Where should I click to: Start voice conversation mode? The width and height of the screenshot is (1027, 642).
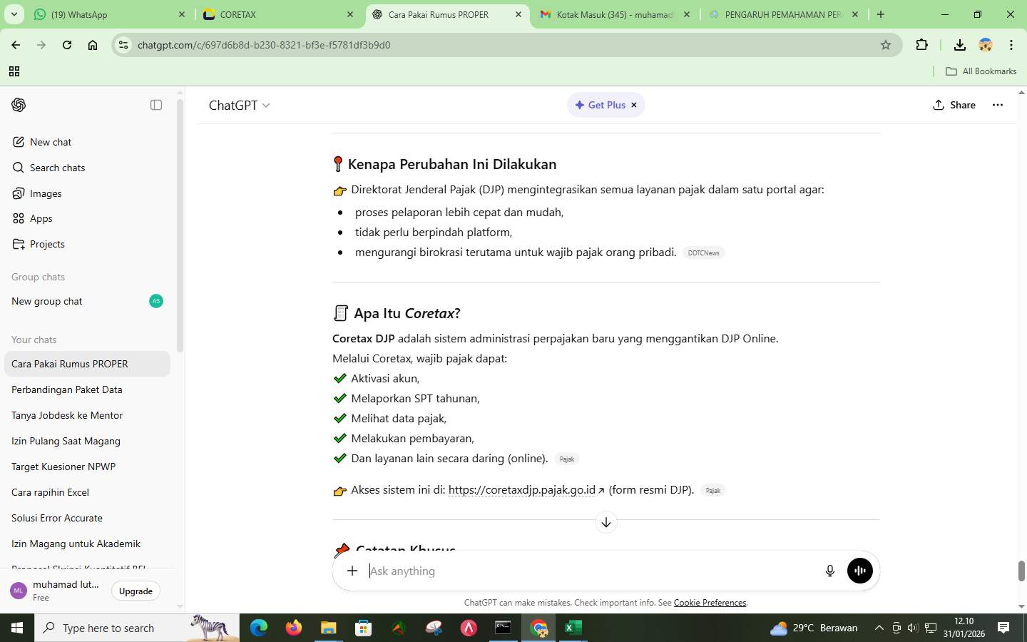(x=859, y=570)
